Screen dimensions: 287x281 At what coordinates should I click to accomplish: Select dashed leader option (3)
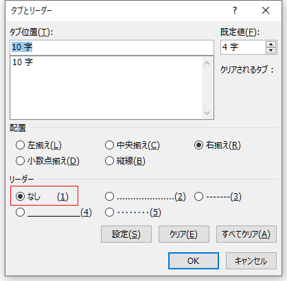pos(198,196)
